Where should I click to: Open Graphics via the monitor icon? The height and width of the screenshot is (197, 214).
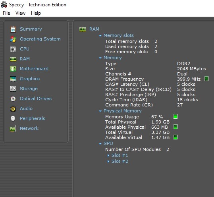click(13, 79)
